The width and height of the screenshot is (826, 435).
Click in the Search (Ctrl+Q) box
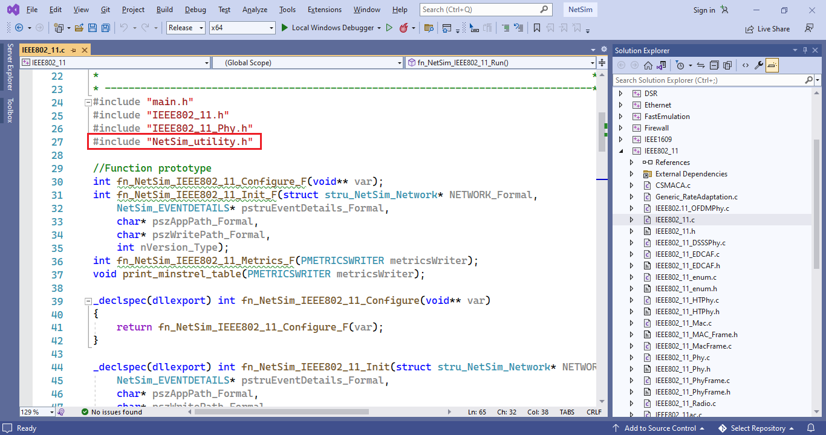[486, 10]
